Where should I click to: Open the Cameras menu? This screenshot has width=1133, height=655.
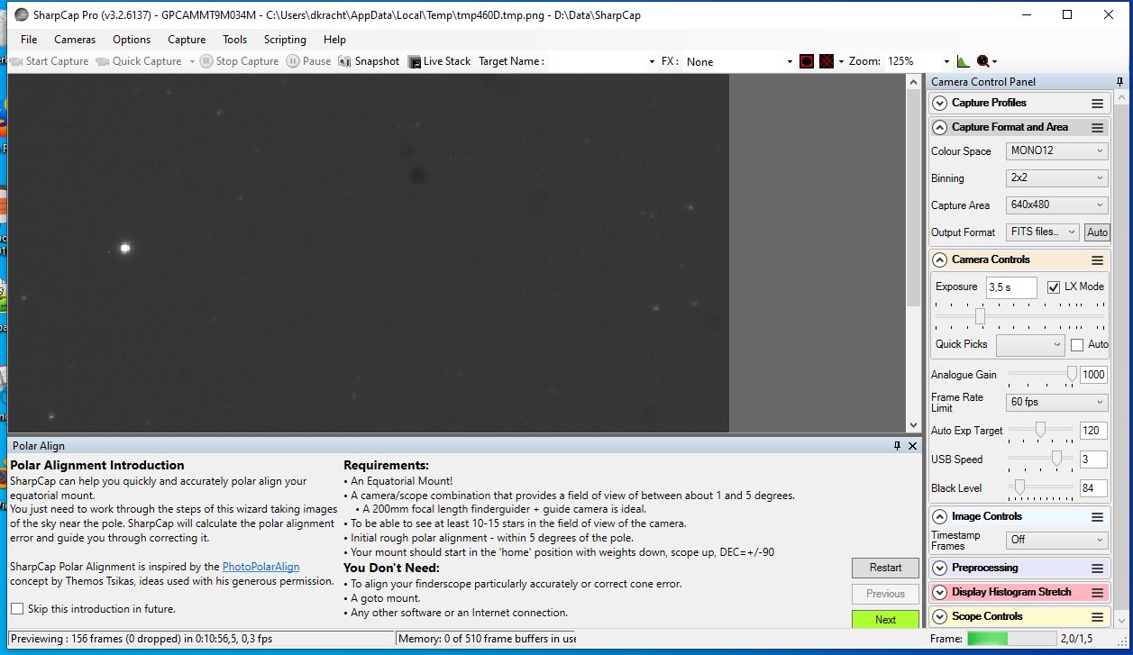tap(75, 40)
